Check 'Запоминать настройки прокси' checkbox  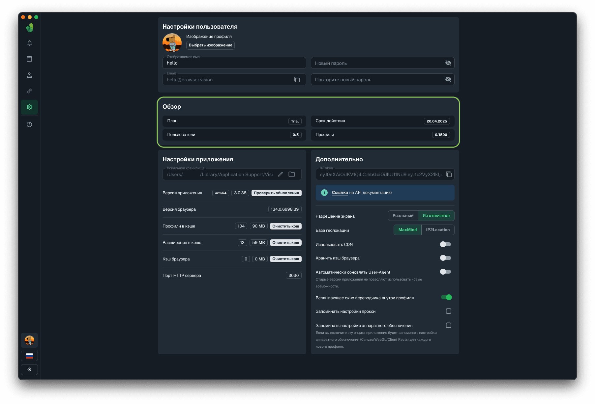(x=448, y=311)
